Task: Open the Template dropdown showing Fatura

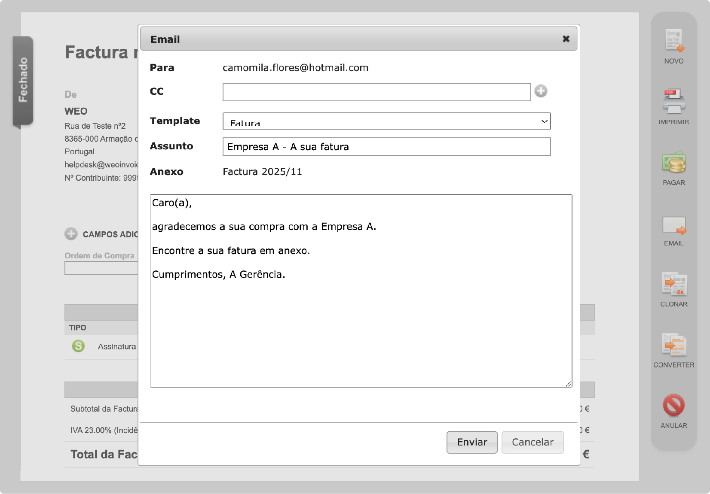Action: tap(386, 121)
